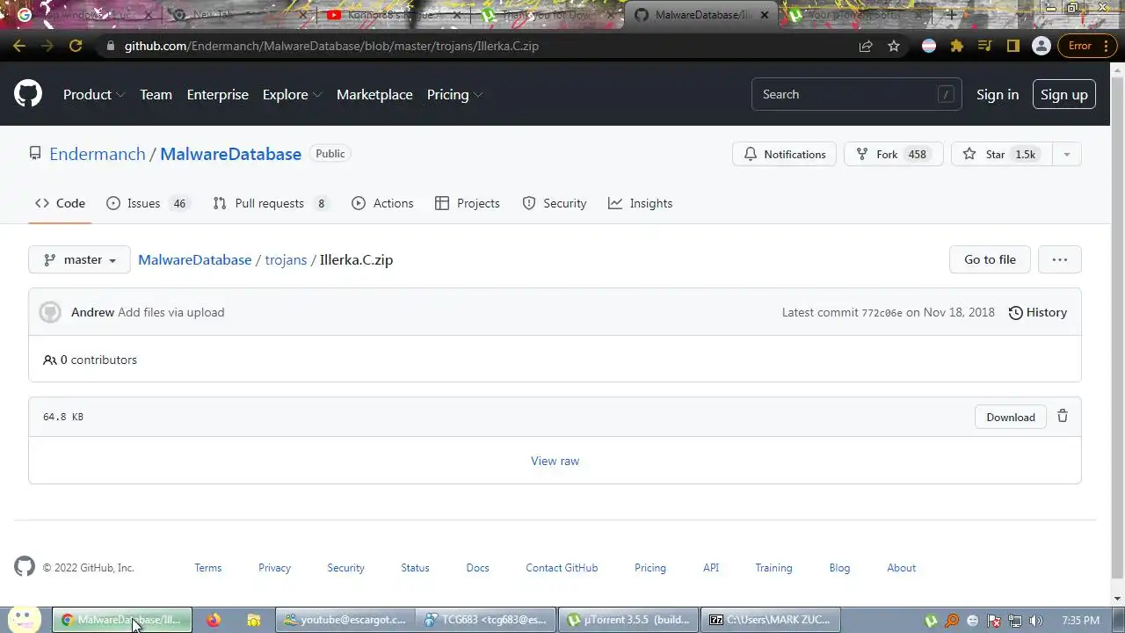Click the share page icon in address bar
Image resolution: width=1125 pixels, height=633 pixels.
tap(866, 46)
